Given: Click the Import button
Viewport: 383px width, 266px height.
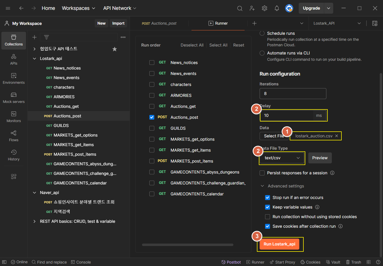Looking at the screenshot, I should [x=118, y=23].
